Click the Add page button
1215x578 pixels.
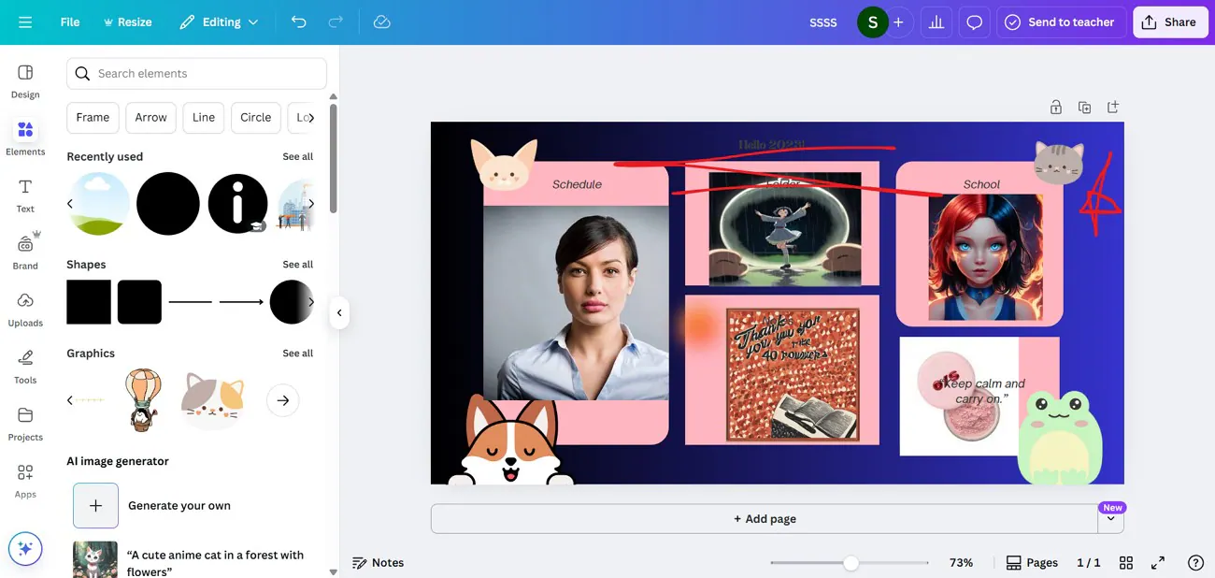765,518
